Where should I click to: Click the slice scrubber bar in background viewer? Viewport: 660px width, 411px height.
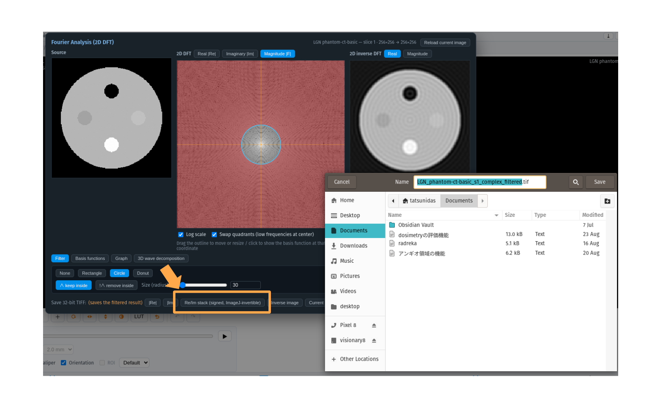(x=128, y=336)
